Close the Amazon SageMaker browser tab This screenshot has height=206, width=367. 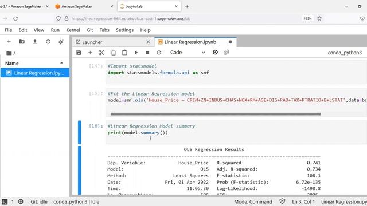point(112,6)
